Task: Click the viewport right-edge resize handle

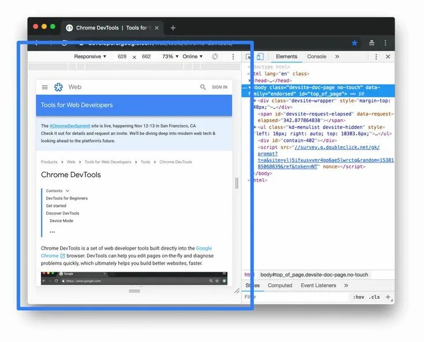Action: (x=237, y=183)
